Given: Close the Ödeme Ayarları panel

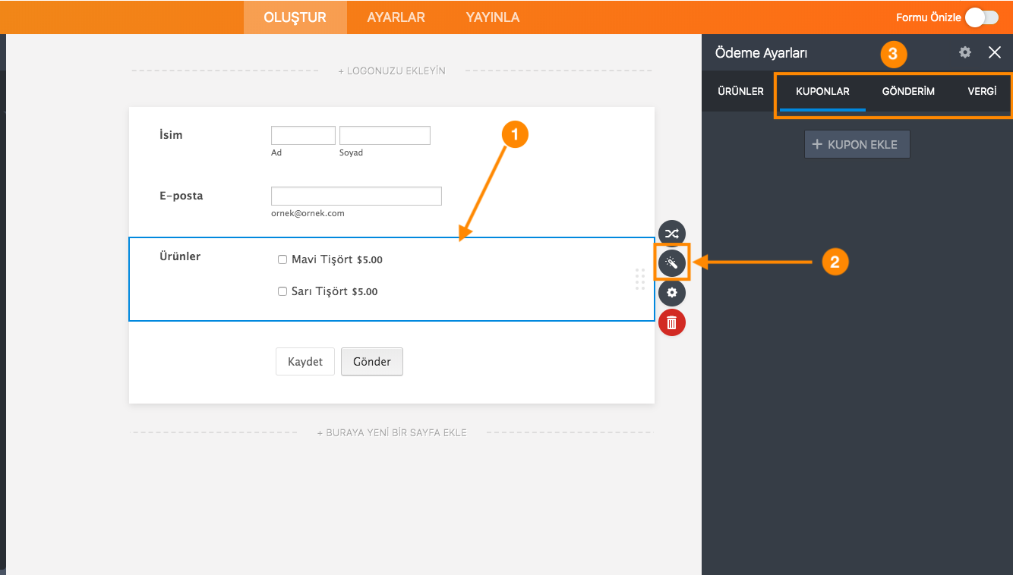Looking at the screenshot, I should pyautogui.click(x=994, y=52).
